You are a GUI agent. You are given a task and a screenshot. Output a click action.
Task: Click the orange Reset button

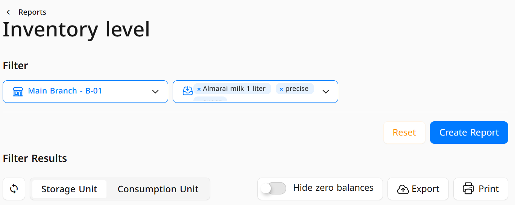pos(404,133)
